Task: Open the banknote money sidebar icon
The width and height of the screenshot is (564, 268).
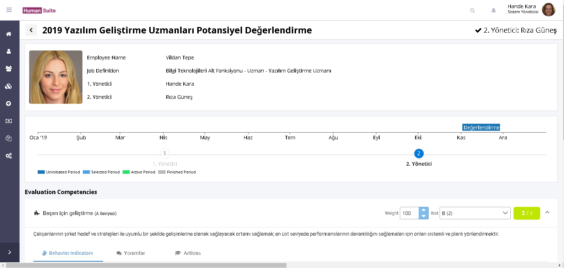Action: click(9, 121)
